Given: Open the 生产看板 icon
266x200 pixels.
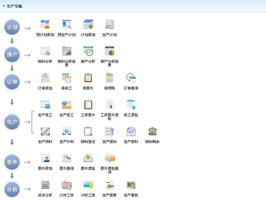Looking at the screenshot, I should [131, 185].
